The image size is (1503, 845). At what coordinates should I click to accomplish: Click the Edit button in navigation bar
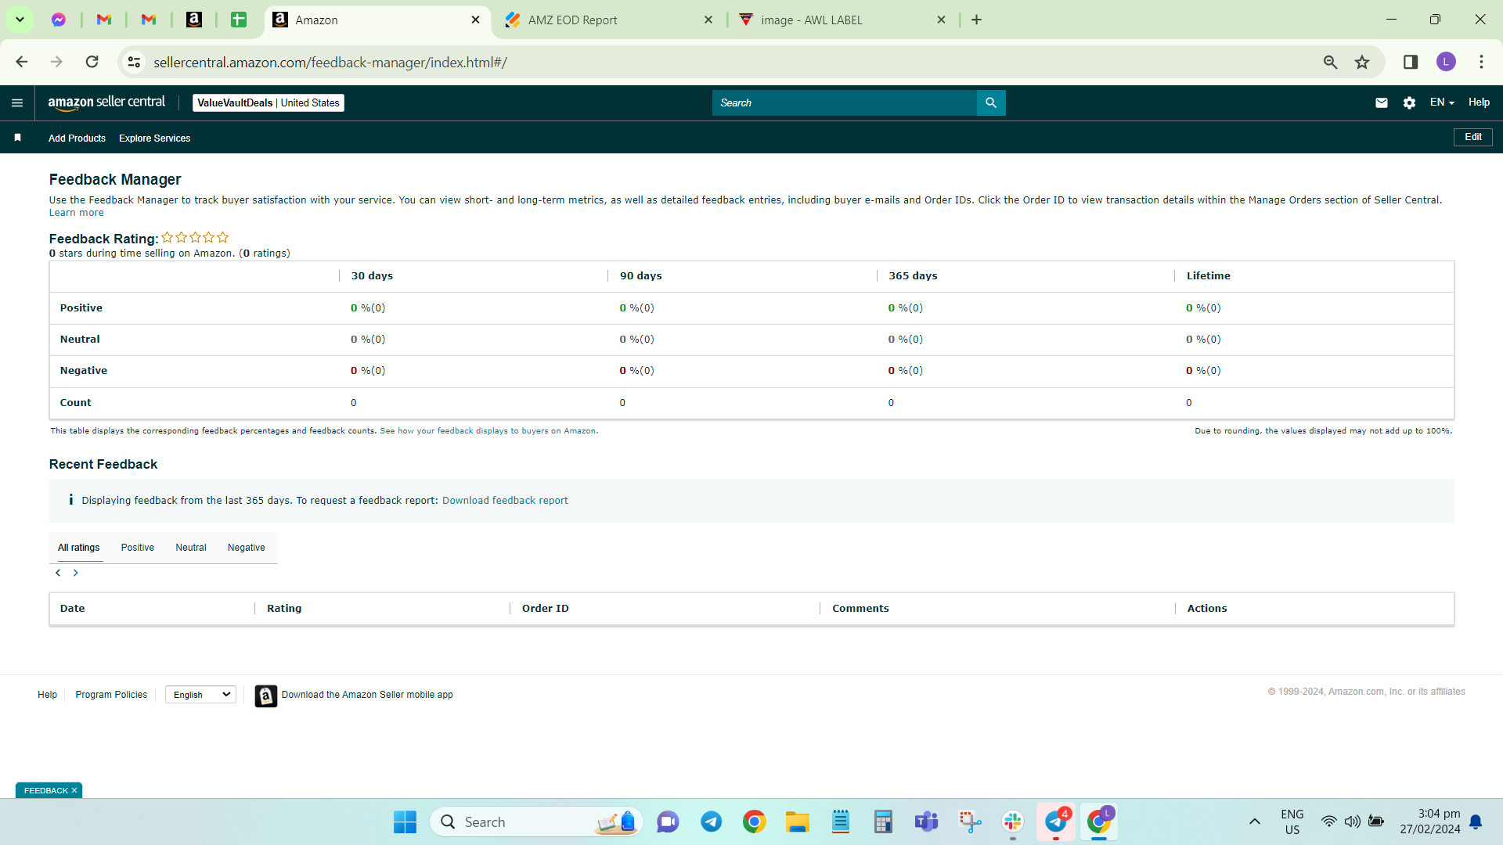[x=1473, y=137]
